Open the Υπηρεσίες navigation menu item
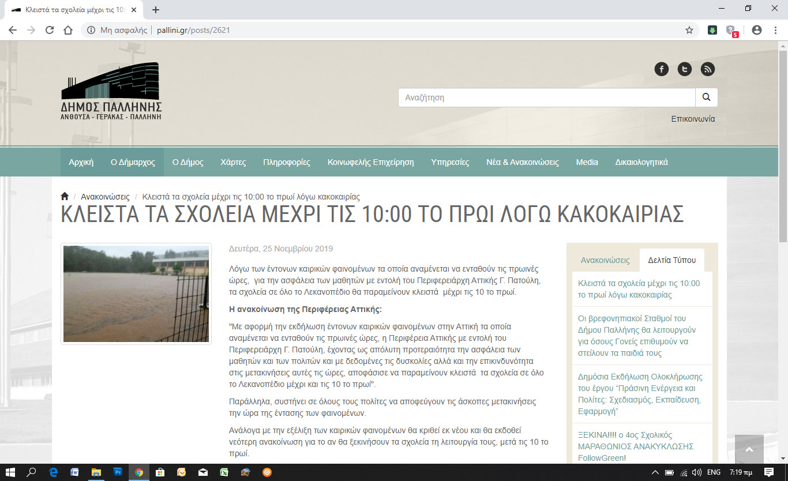The width and height of the screenshot is (788, 481). click(450, 162)
